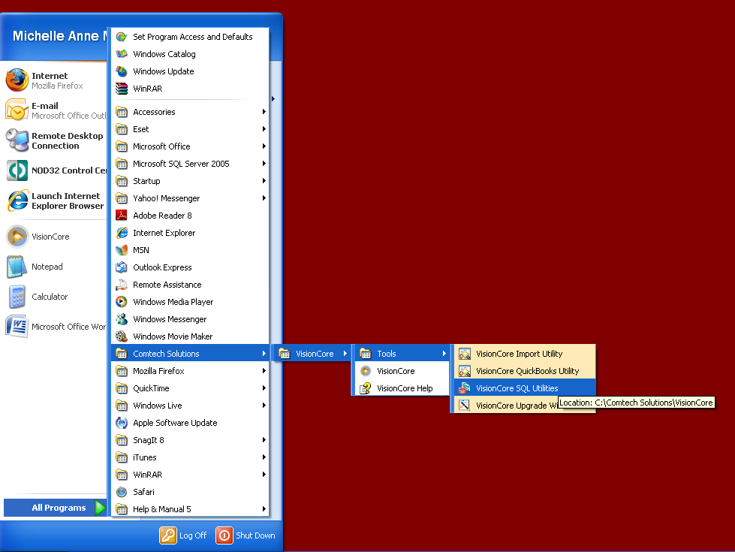Expand the QuickTime folder arrow

pyautogui.click(x=264, y=388)
